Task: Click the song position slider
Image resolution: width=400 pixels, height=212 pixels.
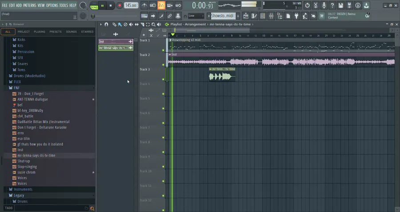Action: click(115, 16)
